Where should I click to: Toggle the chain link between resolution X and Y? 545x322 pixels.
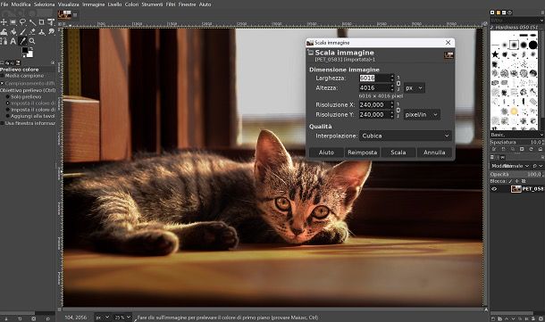pyautogui.click(x=398, y=110)
